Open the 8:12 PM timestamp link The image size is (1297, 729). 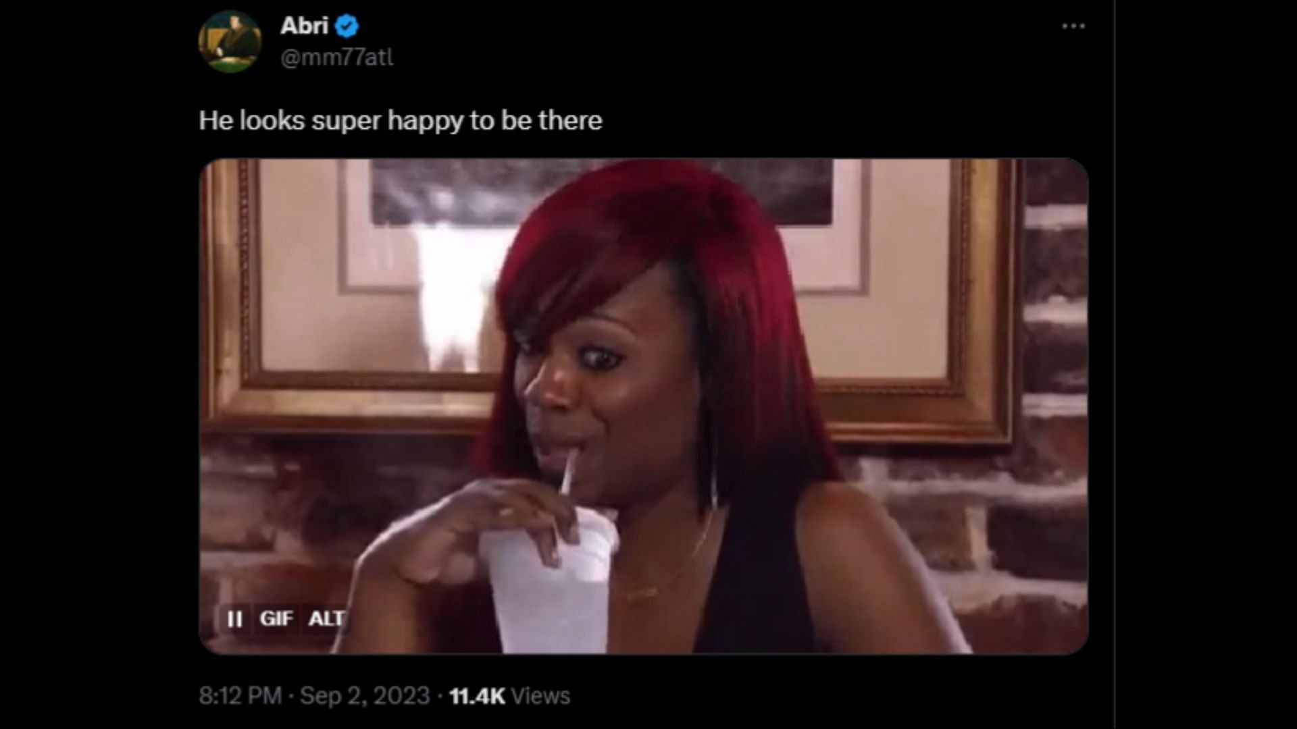[x=240, y=695]
